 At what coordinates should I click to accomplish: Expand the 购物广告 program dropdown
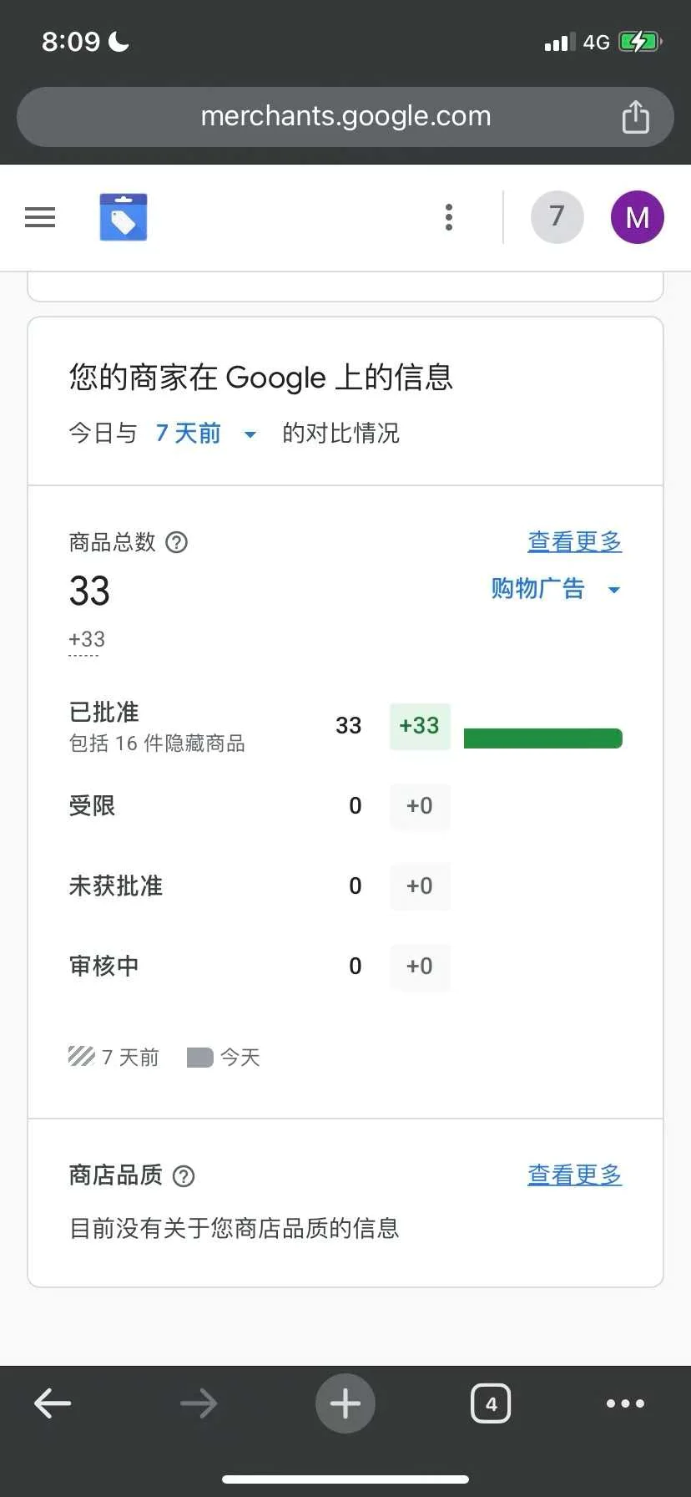(555, 589)
